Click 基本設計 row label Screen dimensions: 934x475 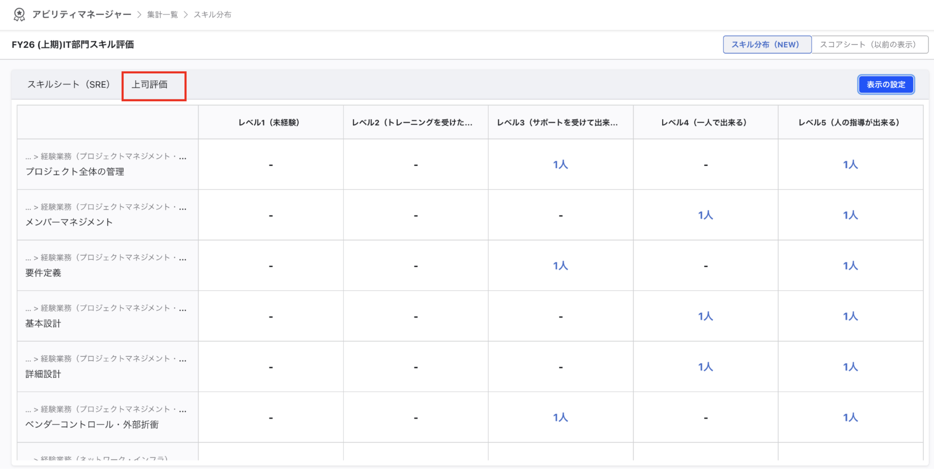point(43,324)
